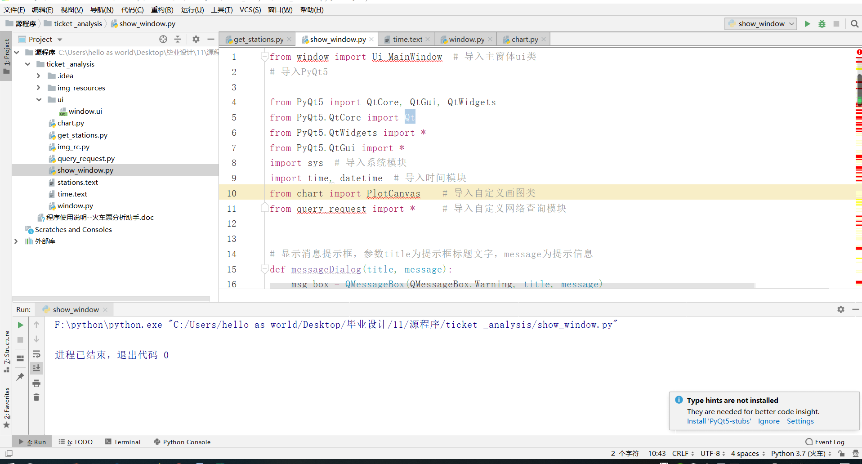Click the layout icon in the Run panel
Viewport: 862px width, 464px height.
pyautogui.click(x=20, y=358)
